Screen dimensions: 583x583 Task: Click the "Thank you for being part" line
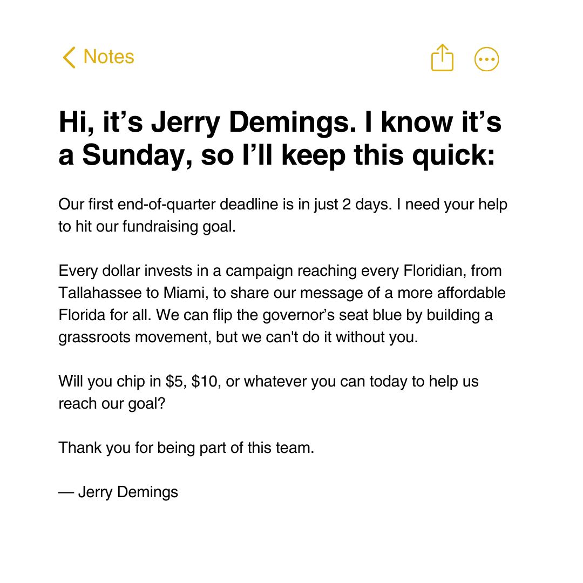(x=186, y=448)
